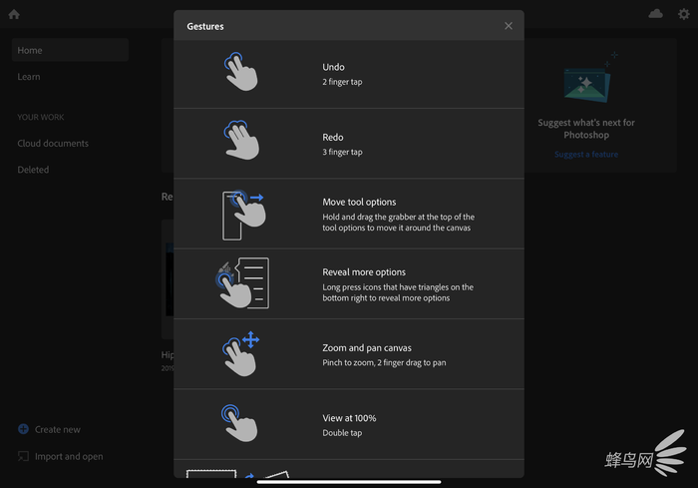Click the two-finger tap Undo gesture icon
Viewport: 698px width, 488px height.
pos(240,72)
